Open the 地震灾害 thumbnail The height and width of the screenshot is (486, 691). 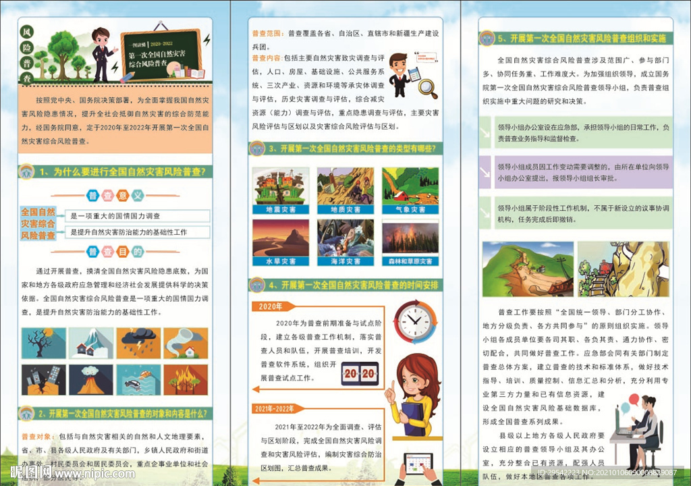pyautogui.click(x=281, y=190)
